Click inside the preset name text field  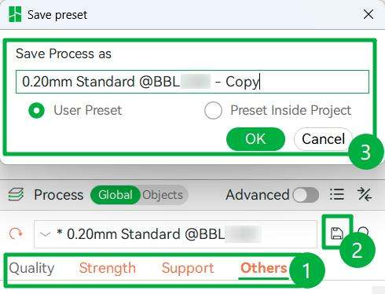pos(192,82)
